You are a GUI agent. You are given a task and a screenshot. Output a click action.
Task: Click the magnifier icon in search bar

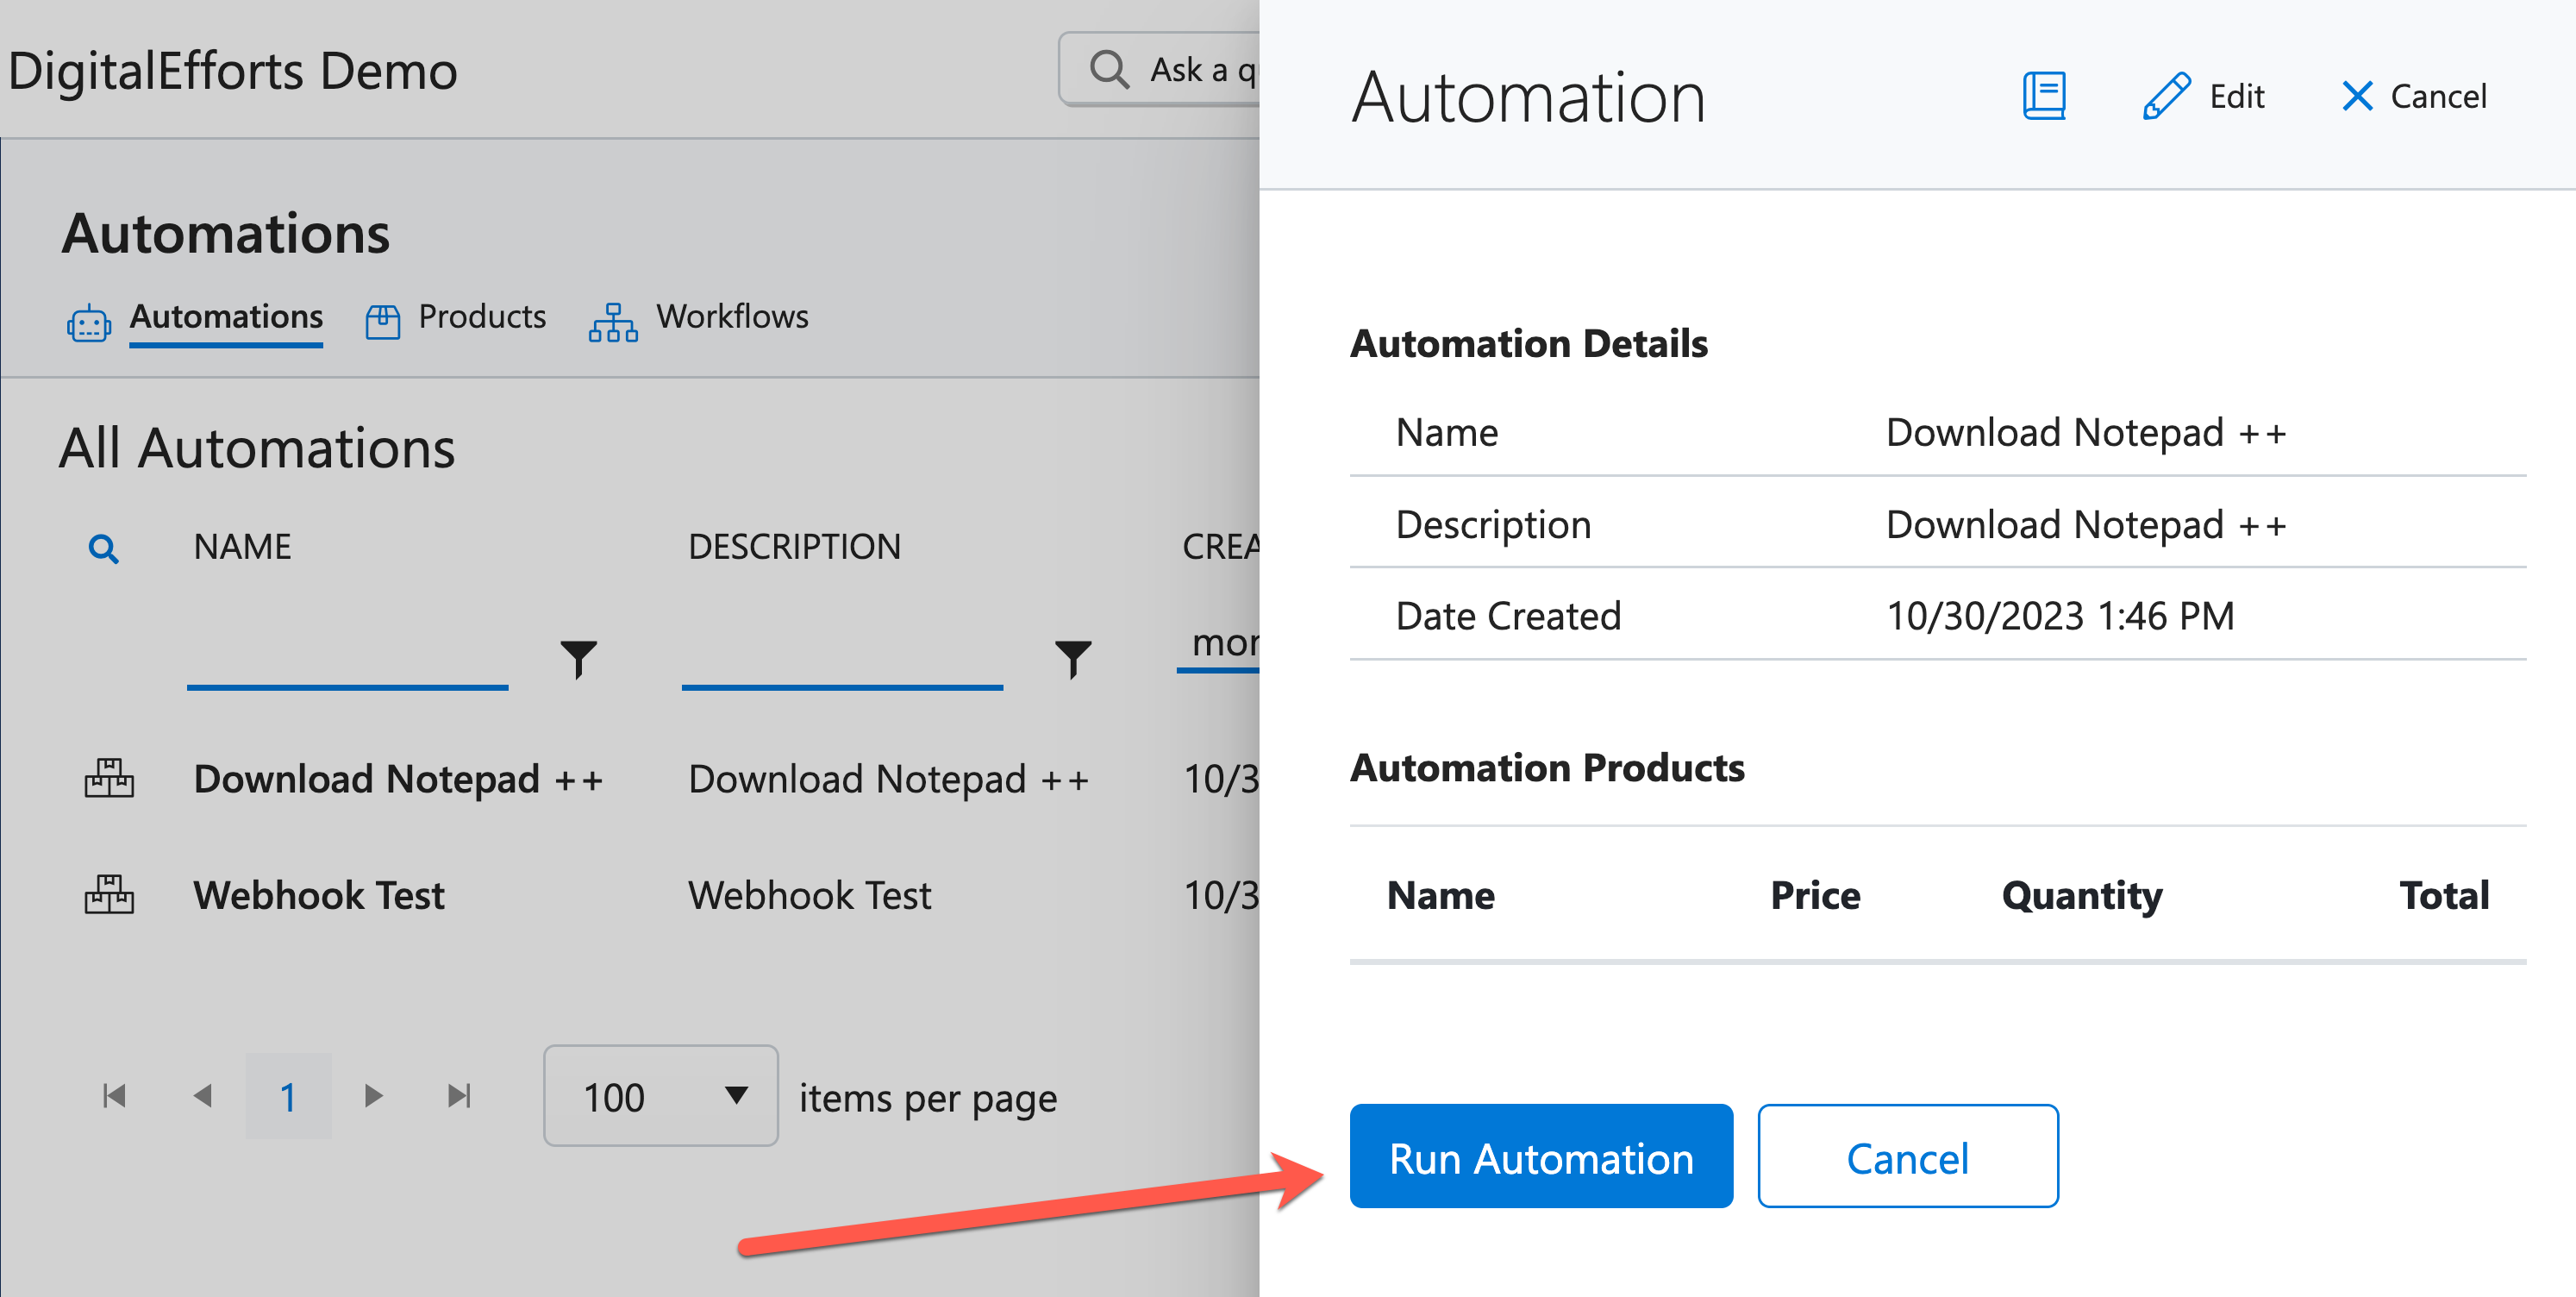(1109, 70)
